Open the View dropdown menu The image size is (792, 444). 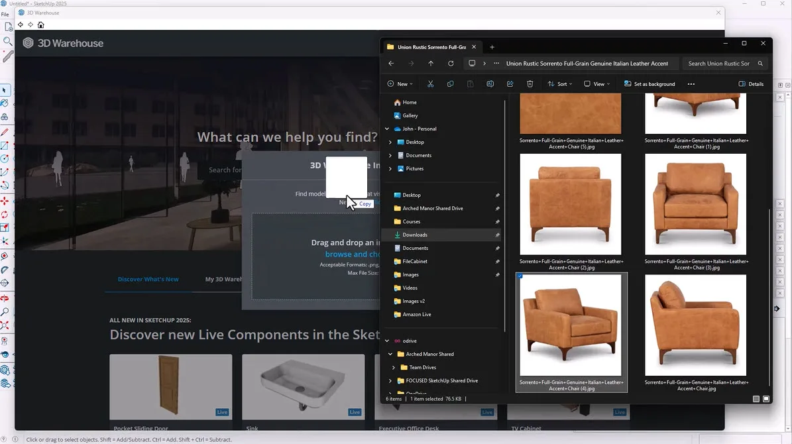click(x=598, y=84)
